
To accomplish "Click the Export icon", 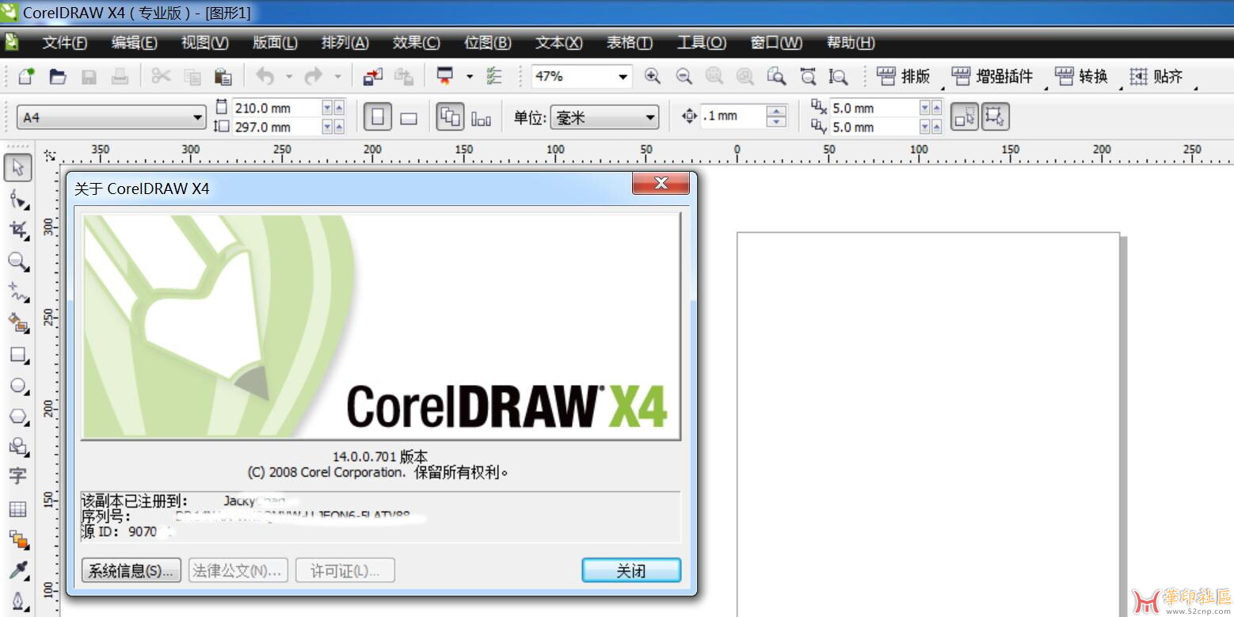I will (404, 76).
